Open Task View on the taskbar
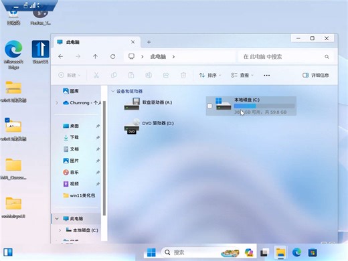348x261 pixels. 264,252
